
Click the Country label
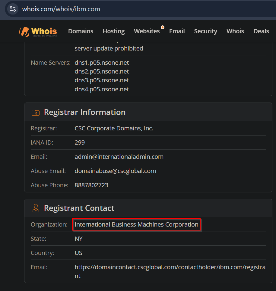(43, 253)
